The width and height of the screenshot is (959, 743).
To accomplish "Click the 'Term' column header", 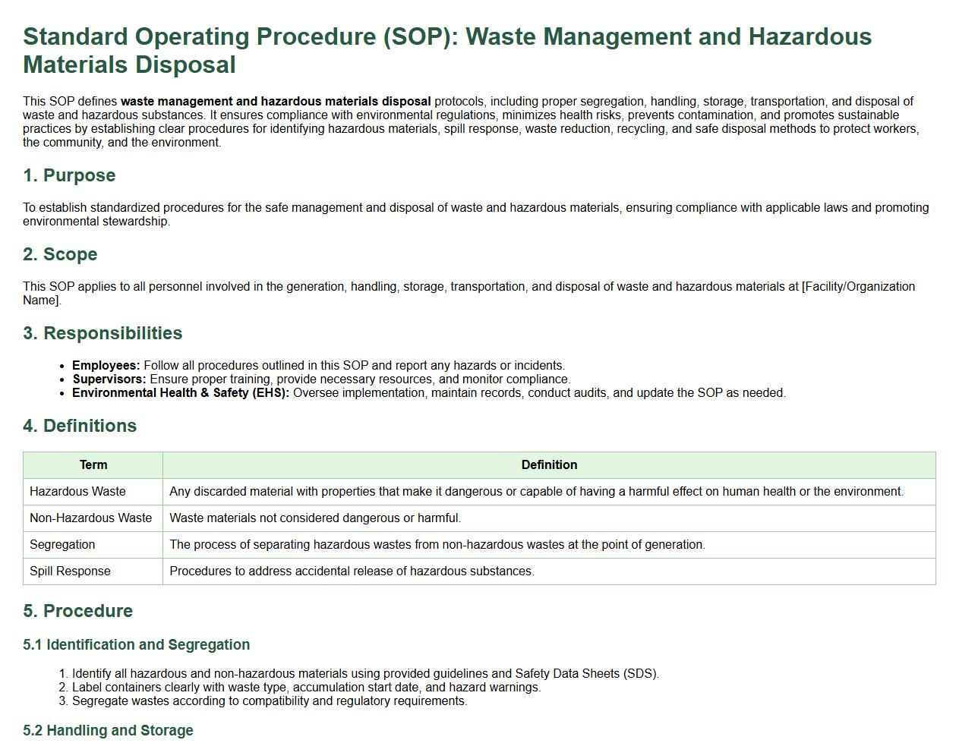I will point(93,465).
